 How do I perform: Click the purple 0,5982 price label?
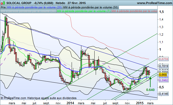coord(164,80)
